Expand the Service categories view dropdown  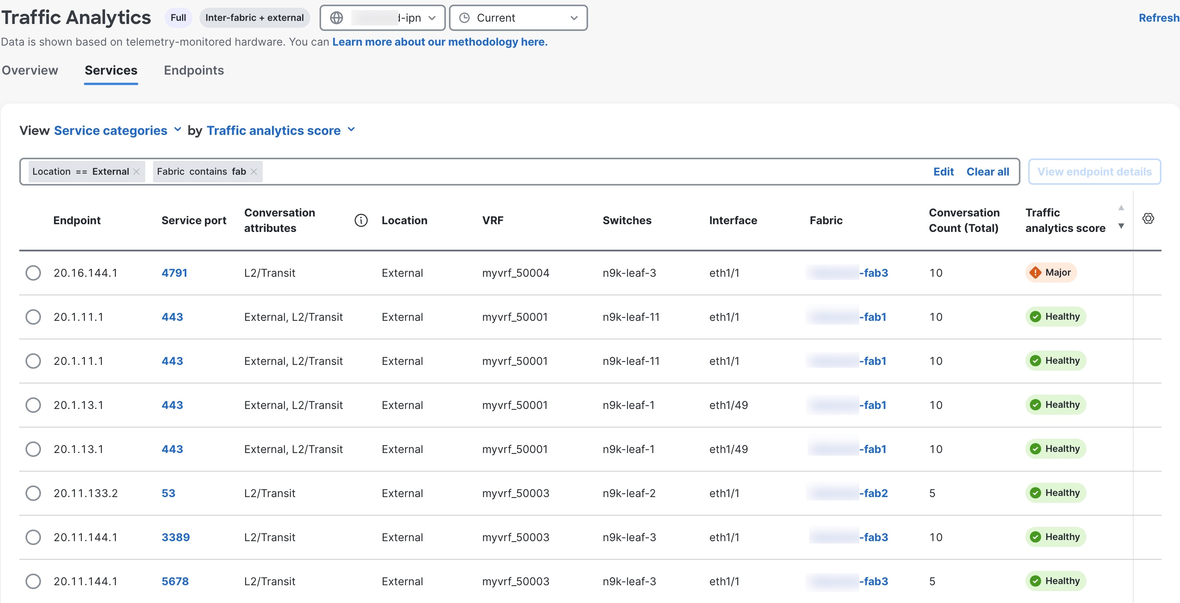click(x=118, y=131)
